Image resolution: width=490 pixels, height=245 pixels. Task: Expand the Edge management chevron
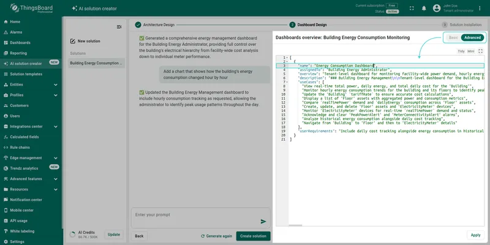point(56,158)
